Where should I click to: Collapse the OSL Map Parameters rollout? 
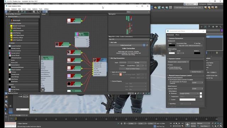pos(110,58)
